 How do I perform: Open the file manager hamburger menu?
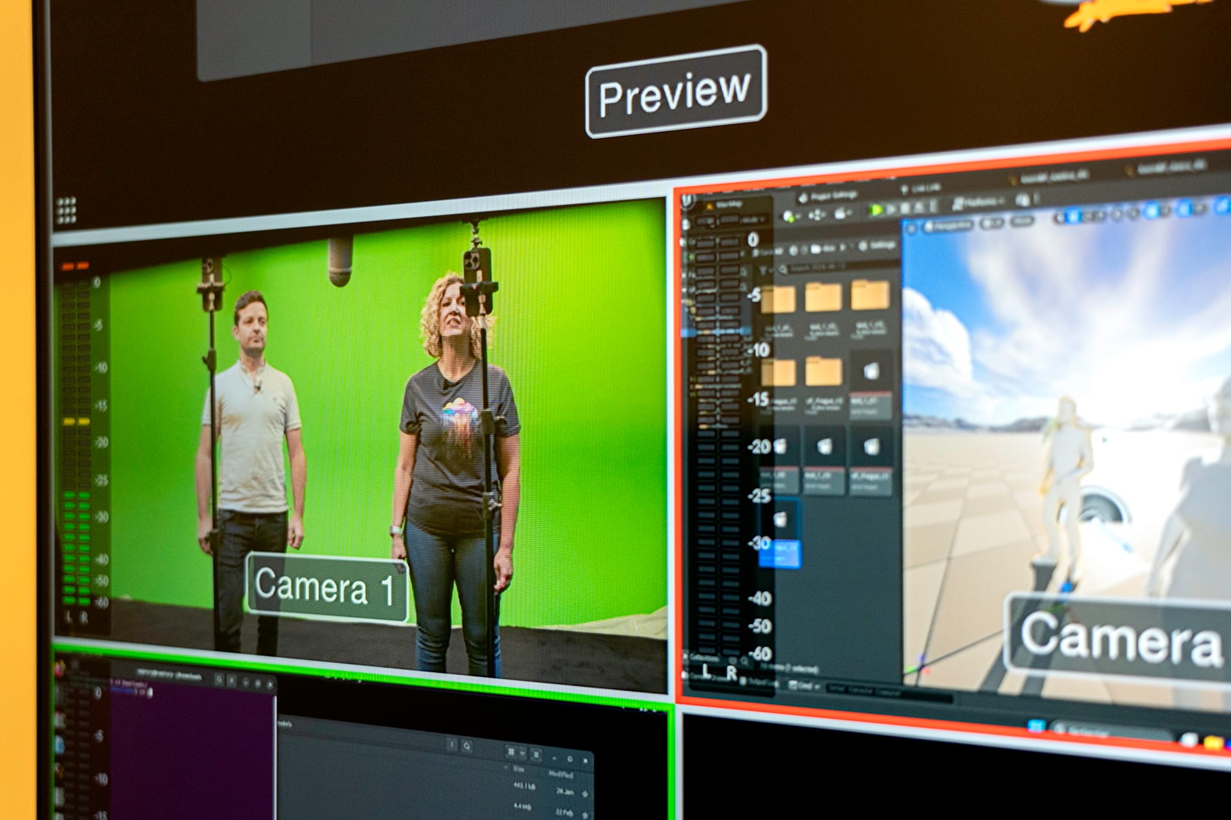pyautogui.click(x=537, y=755)
